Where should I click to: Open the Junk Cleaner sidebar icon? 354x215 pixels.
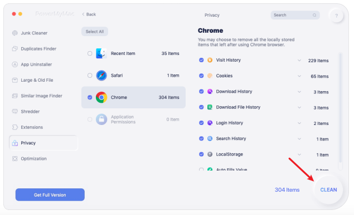[15, 33]
